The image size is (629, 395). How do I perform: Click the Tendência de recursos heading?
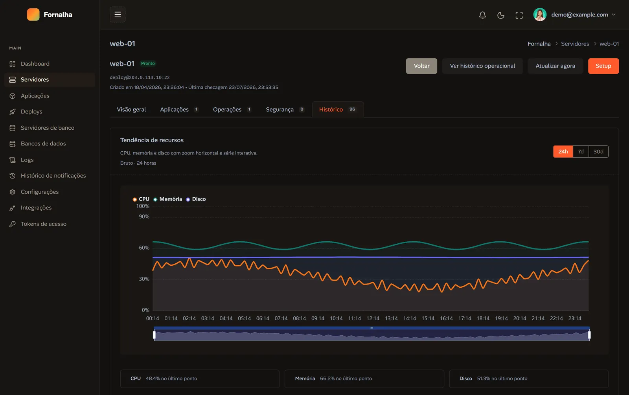pyautogui.click(x=152, y=140)
